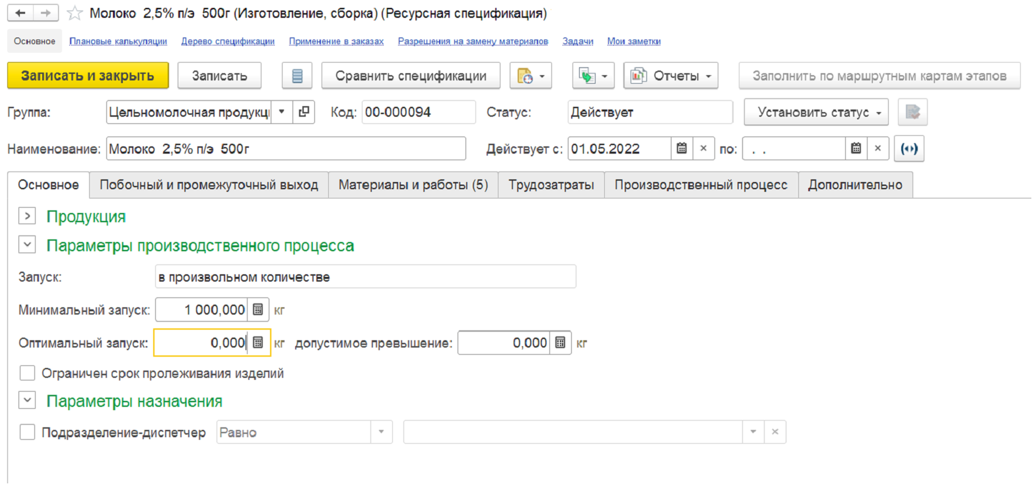This screenshot has width=1032, height=484.
Task: Click Записать и закрыть button
Action: [88, 76]
